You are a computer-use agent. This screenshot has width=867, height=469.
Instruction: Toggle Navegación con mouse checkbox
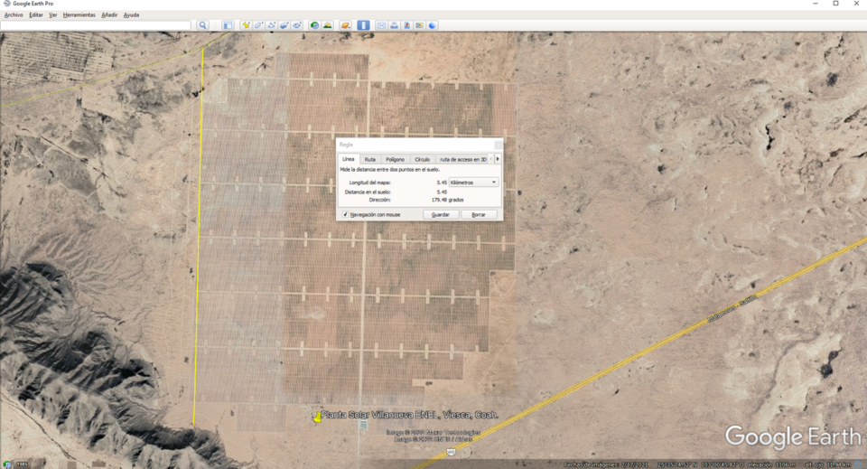pyautogui.click(x=346, y=215)
